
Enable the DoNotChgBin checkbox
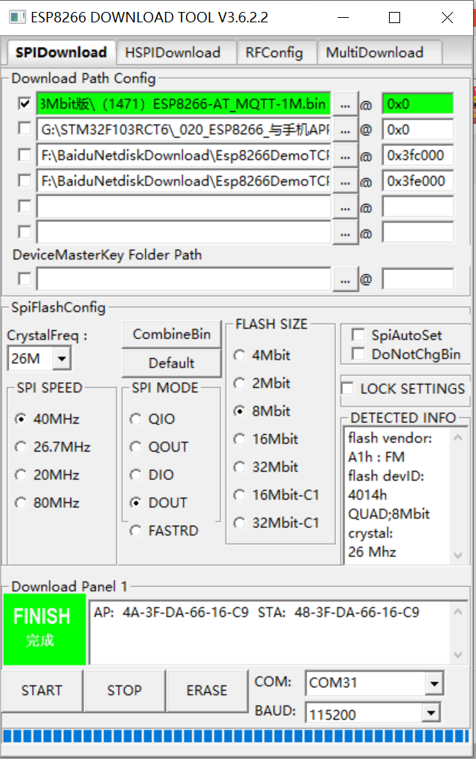coord(358,354)
